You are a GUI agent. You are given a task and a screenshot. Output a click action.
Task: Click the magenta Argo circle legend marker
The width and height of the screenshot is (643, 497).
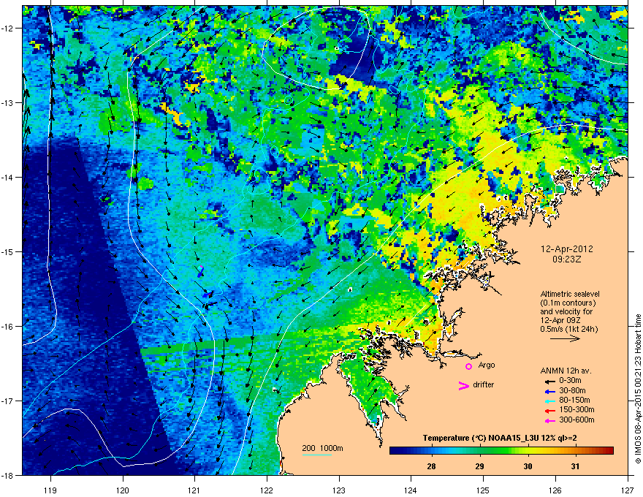468,366
